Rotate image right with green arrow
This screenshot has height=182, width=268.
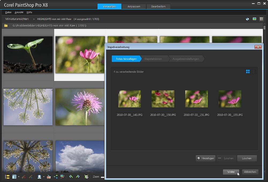pyautogui.click(x=78, y=177)
